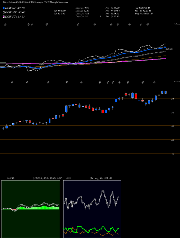Open the ADX indicator chart panel

pos(92,209)
